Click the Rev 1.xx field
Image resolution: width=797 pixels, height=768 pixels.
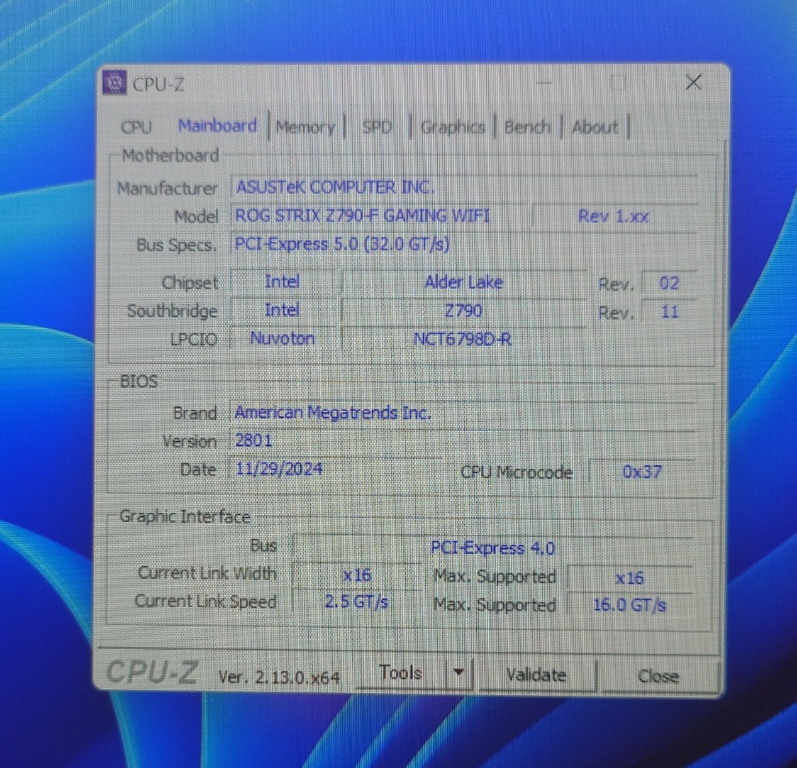click(614, 216)
